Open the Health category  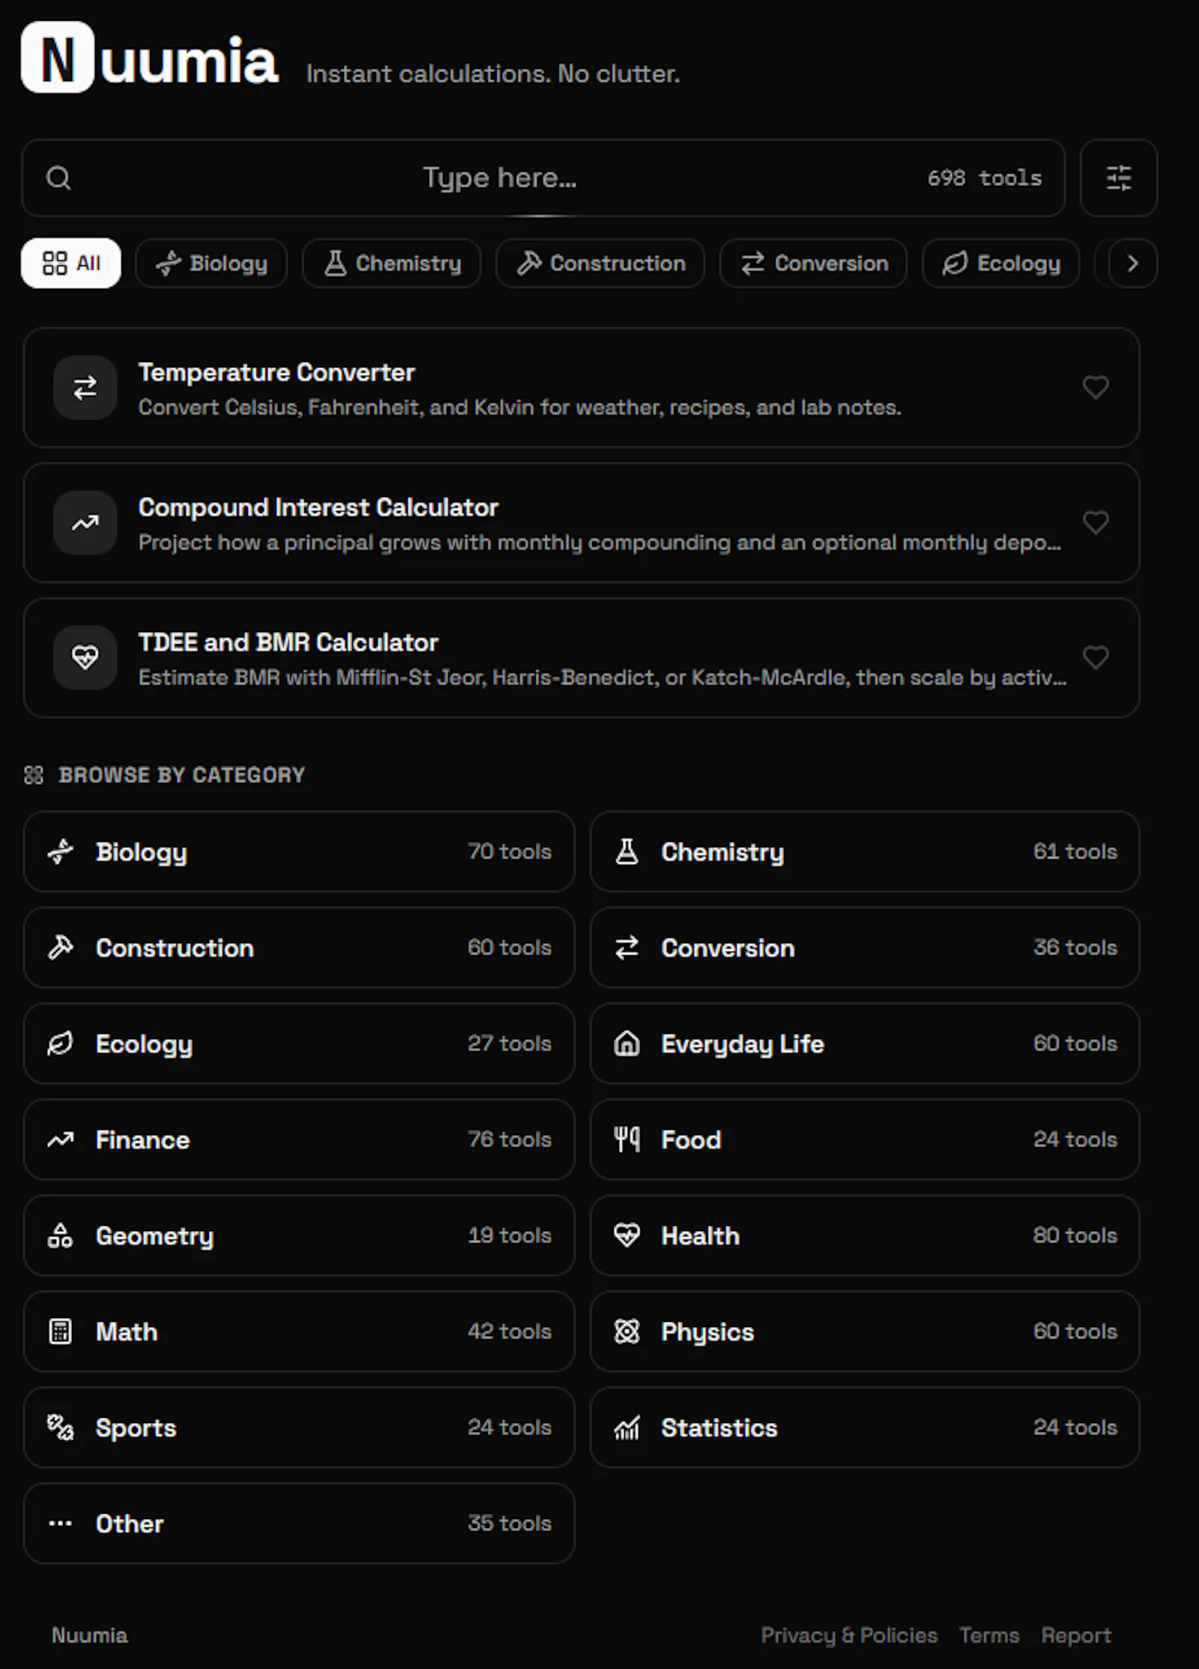[865, 1236]
